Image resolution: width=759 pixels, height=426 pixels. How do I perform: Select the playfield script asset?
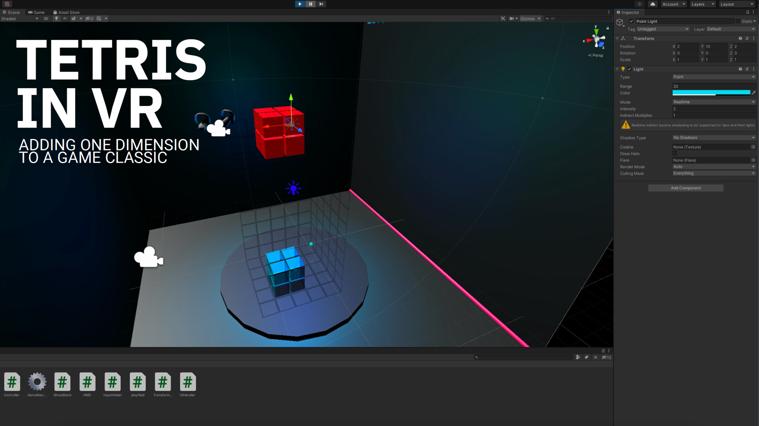(x=138, y=385)
